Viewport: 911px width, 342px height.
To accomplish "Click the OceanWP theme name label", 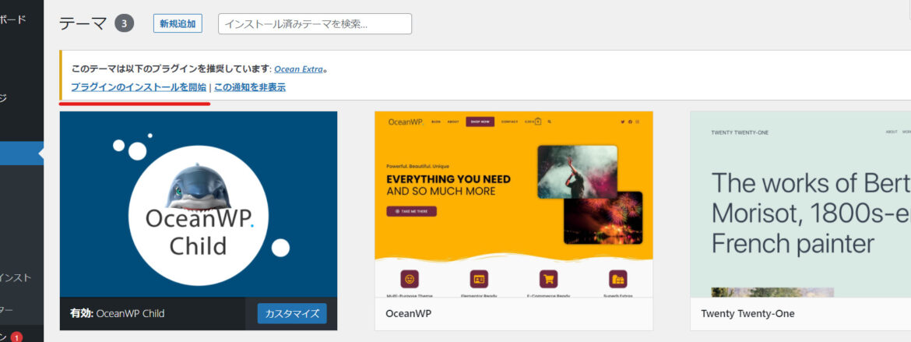I will pyautogui.click(x=409, y=313).
